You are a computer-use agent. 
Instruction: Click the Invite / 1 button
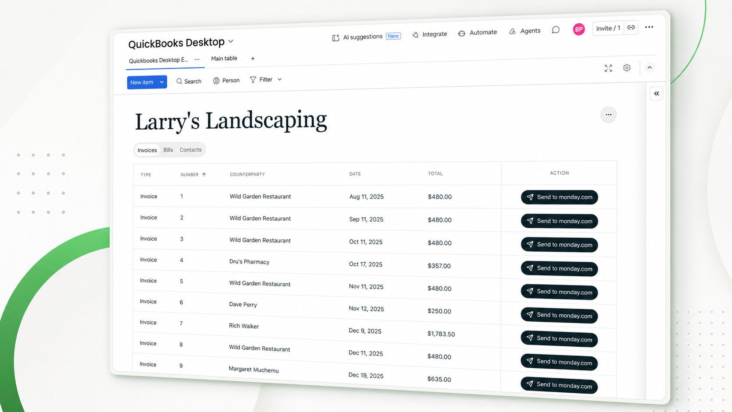point(608,28)
